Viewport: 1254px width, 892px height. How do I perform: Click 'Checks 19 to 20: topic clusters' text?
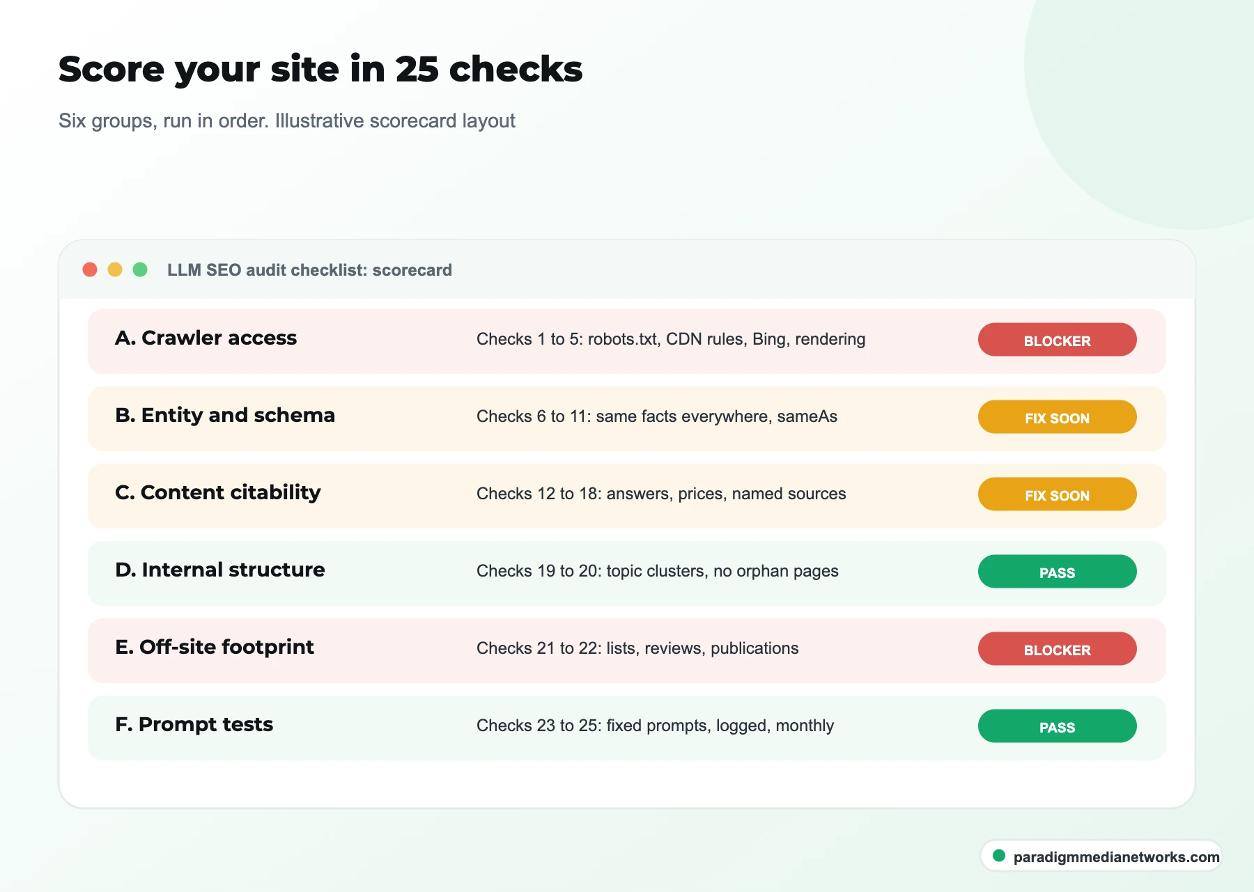pyautogui.click(x=658, y=571)
